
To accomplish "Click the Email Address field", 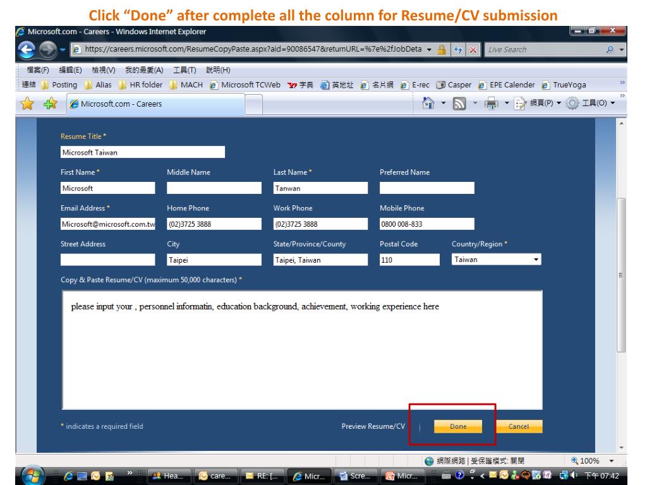I will pyautogui.click(x=107, y=224).
